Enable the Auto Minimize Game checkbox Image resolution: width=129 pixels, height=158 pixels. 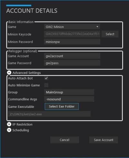tap(46, 85)
